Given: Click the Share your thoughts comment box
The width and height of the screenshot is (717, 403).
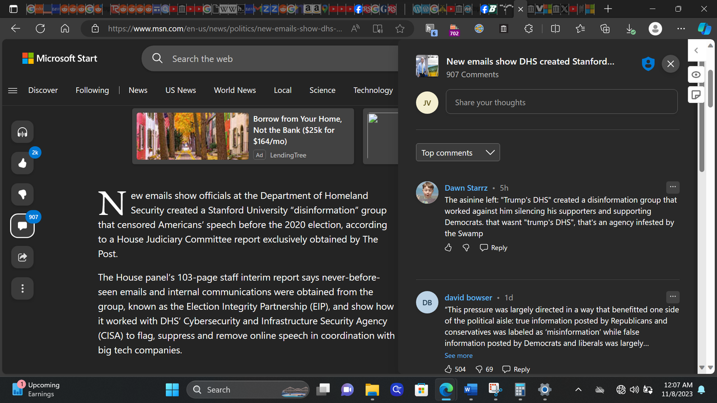Looking at the screenshot, I should 561,102.
